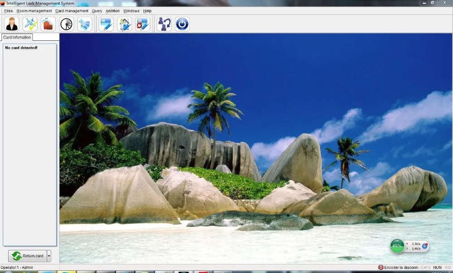Click the blue plus cards icon

pos(84,24)
